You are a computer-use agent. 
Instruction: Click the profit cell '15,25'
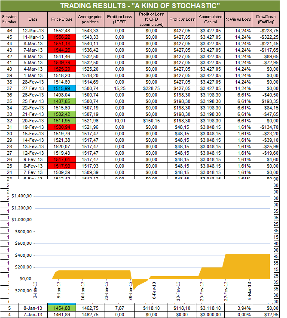click(119, 88)
